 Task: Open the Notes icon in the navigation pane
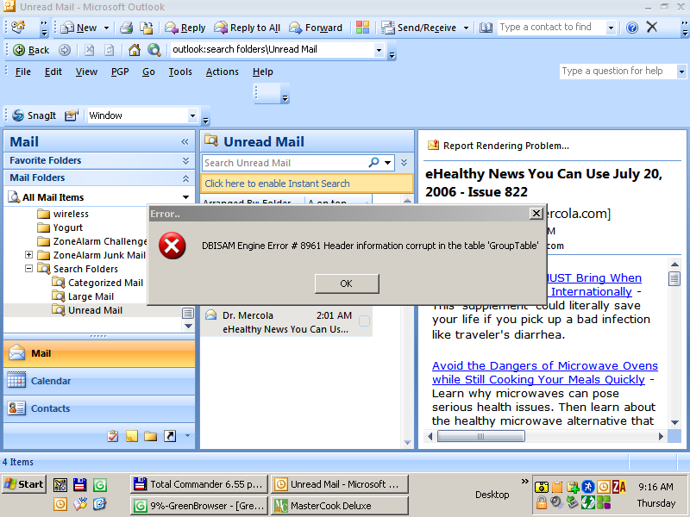point(132,436)
